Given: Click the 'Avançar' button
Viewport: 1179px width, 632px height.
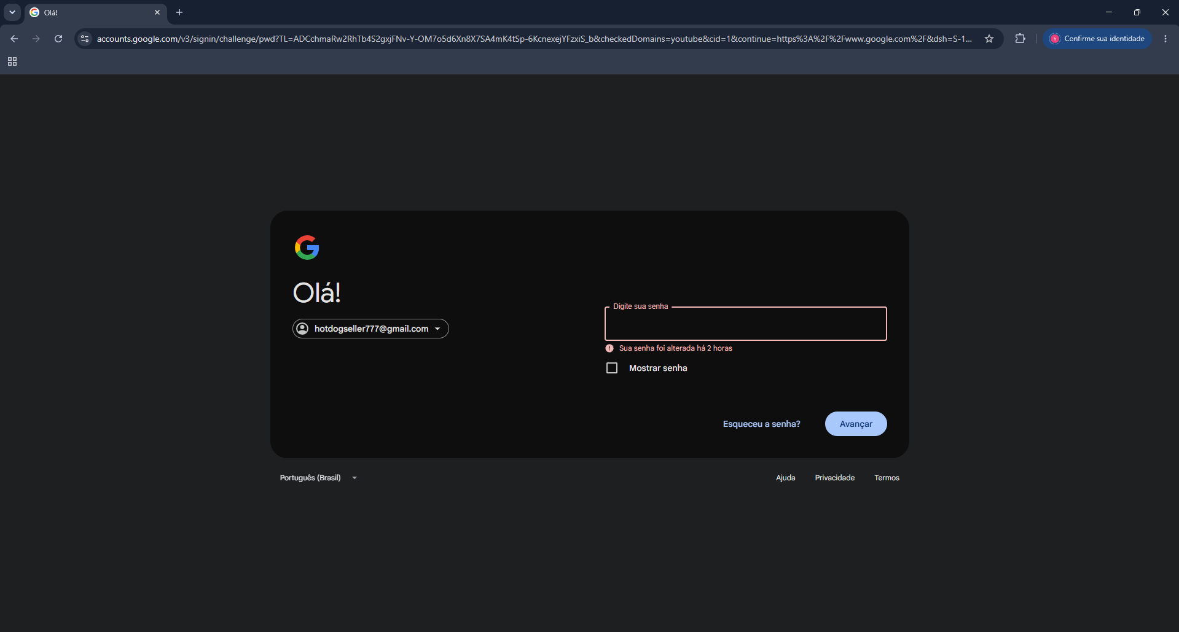Looking at the screenshot, I should coord(856,424).
